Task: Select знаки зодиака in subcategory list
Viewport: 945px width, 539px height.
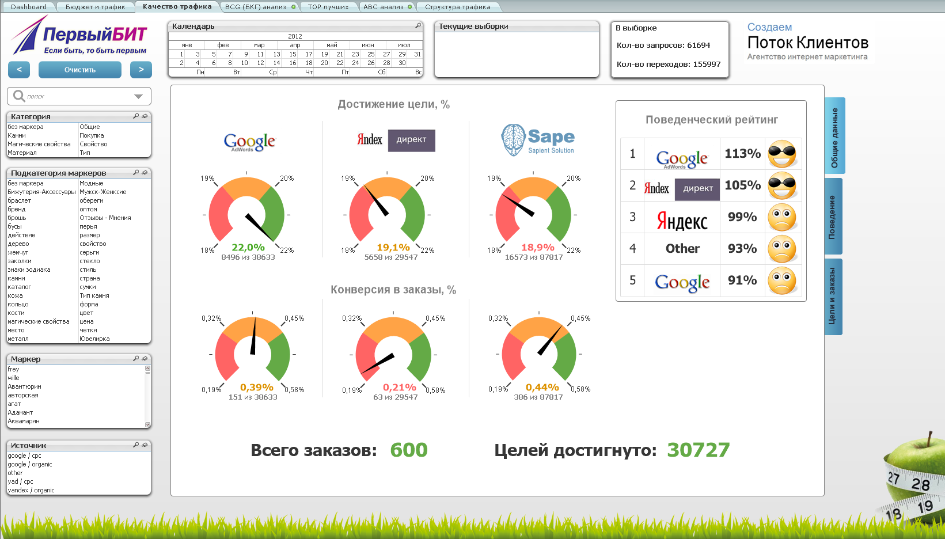Action: click(x=43, y=269)
